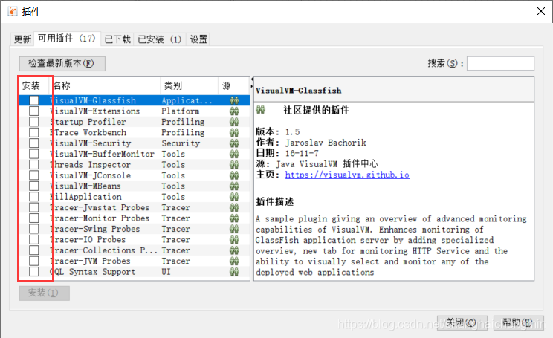Image resolution: width=553 pixels, height=338 pixels.
Task: Click the source icon in VisualVM-Security row
Action: pyautogui.click(x=234, y=143)
